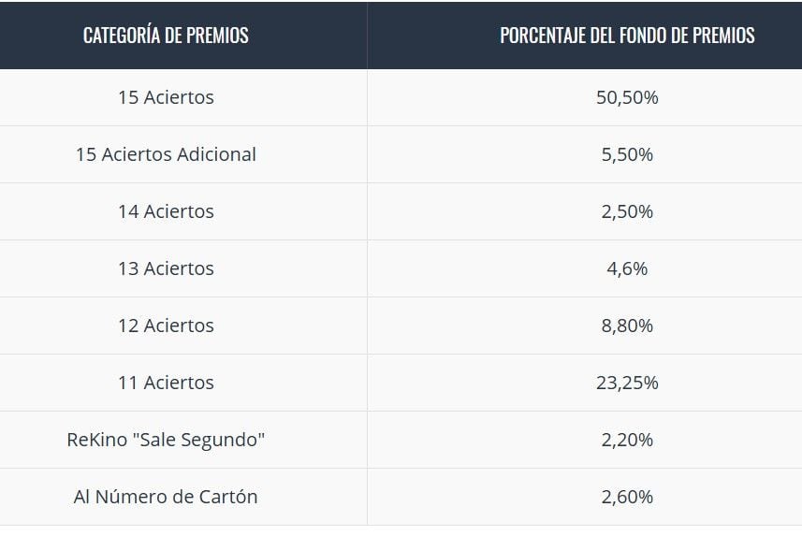Click the 50,50% percentage value
The height and width of the screenshot is (536, 802).
(627, 97)
